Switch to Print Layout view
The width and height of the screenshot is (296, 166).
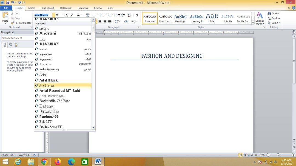(240, 155)
